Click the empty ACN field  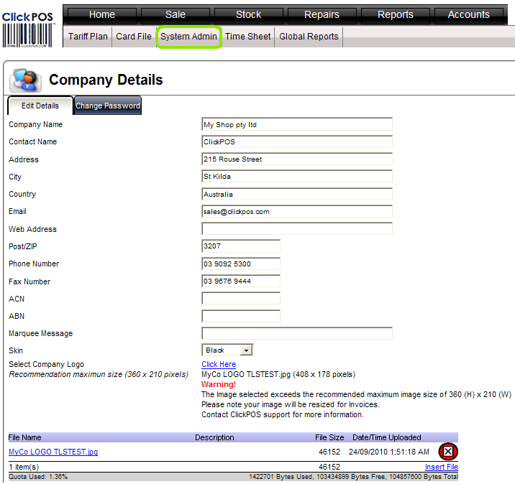(241, 299)
